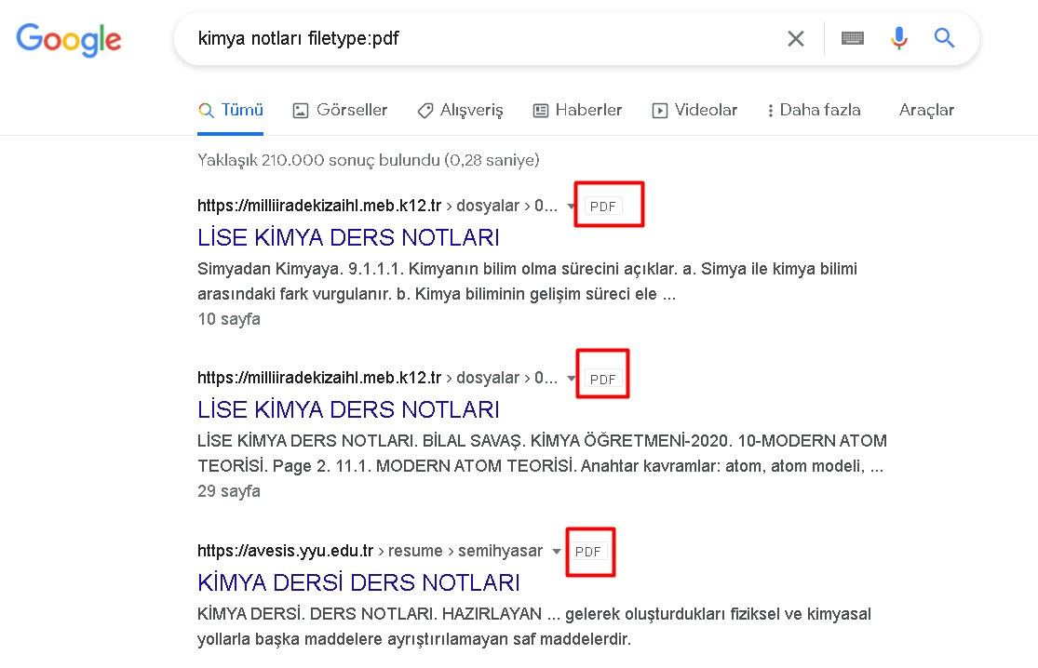Switch to the Videolar tab
The width and height of the screenshot is (1038, 668).
(694, 110)
